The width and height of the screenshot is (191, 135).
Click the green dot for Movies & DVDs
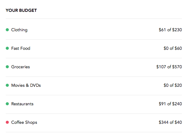[x=7, y=85]
